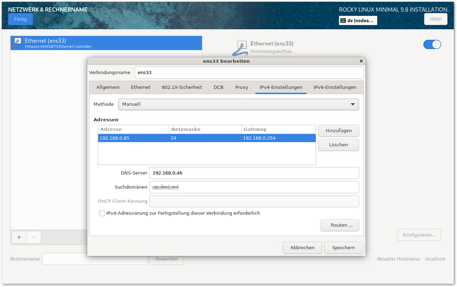457x287 pixels.
Task: Open the Methode dropdown showing Manuell
Action: [238, 104]
